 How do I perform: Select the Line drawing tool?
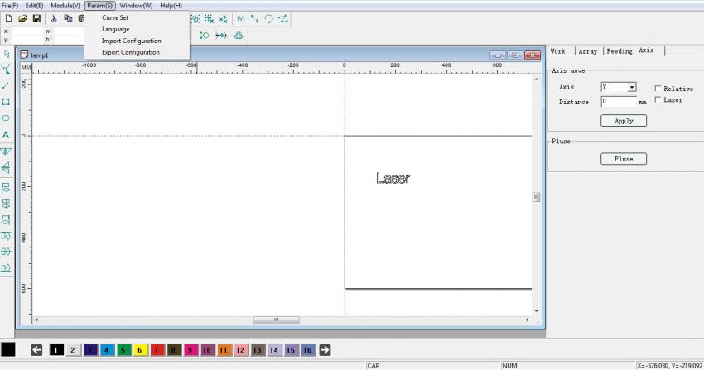(x=7, y=85)
